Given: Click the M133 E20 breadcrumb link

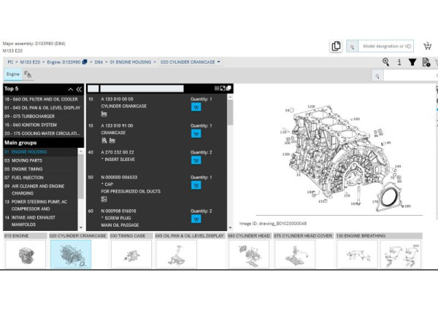Looking at the screenshot, I should pyautogui.click(x=30, y=62).
